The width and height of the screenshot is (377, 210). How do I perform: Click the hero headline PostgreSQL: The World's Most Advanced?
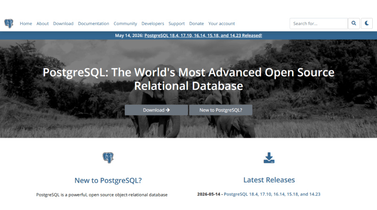pos(188,79)
